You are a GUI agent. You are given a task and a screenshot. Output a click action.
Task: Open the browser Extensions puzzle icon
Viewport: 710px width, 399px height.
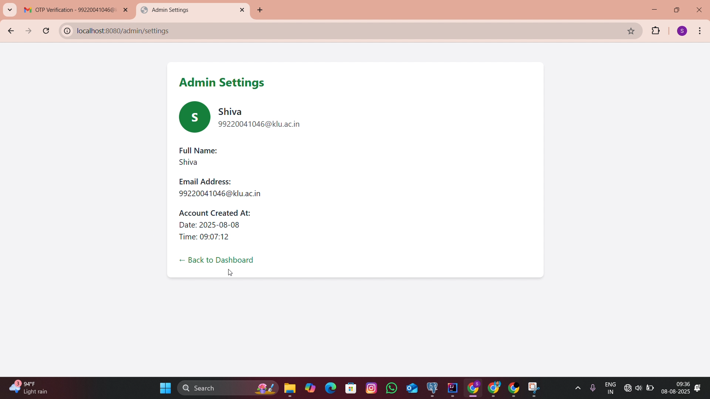[656, 31]
